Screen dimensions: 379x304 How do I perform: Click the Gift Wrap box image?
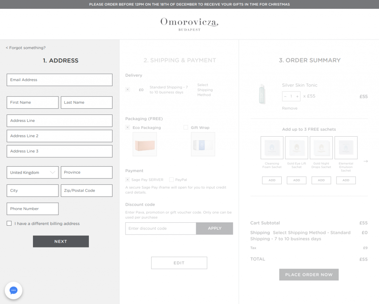(203, 144)
